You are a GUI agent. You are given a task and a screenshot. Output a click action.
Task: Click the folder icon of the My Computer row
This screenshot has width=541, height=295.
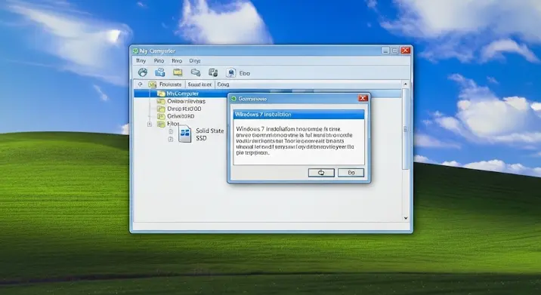(x=161, y=94)
